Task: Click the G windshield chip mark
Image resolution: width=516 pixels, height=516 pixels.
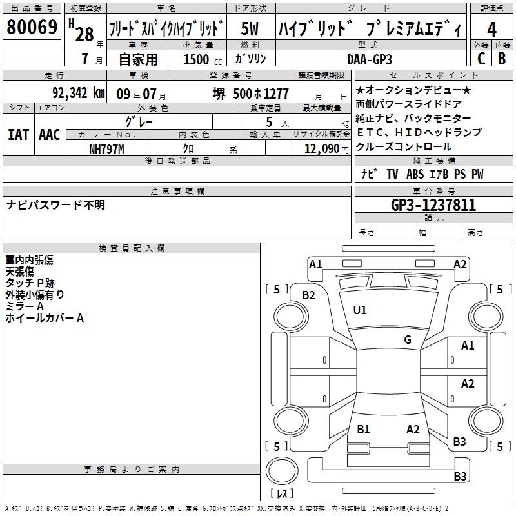Action: pyautogui.click(x=407, y=340)
